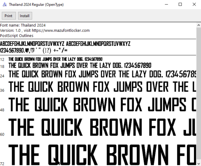Viewport: 201px width, 166px height.
Task: Click the Print button
Action: pos(9,16)
